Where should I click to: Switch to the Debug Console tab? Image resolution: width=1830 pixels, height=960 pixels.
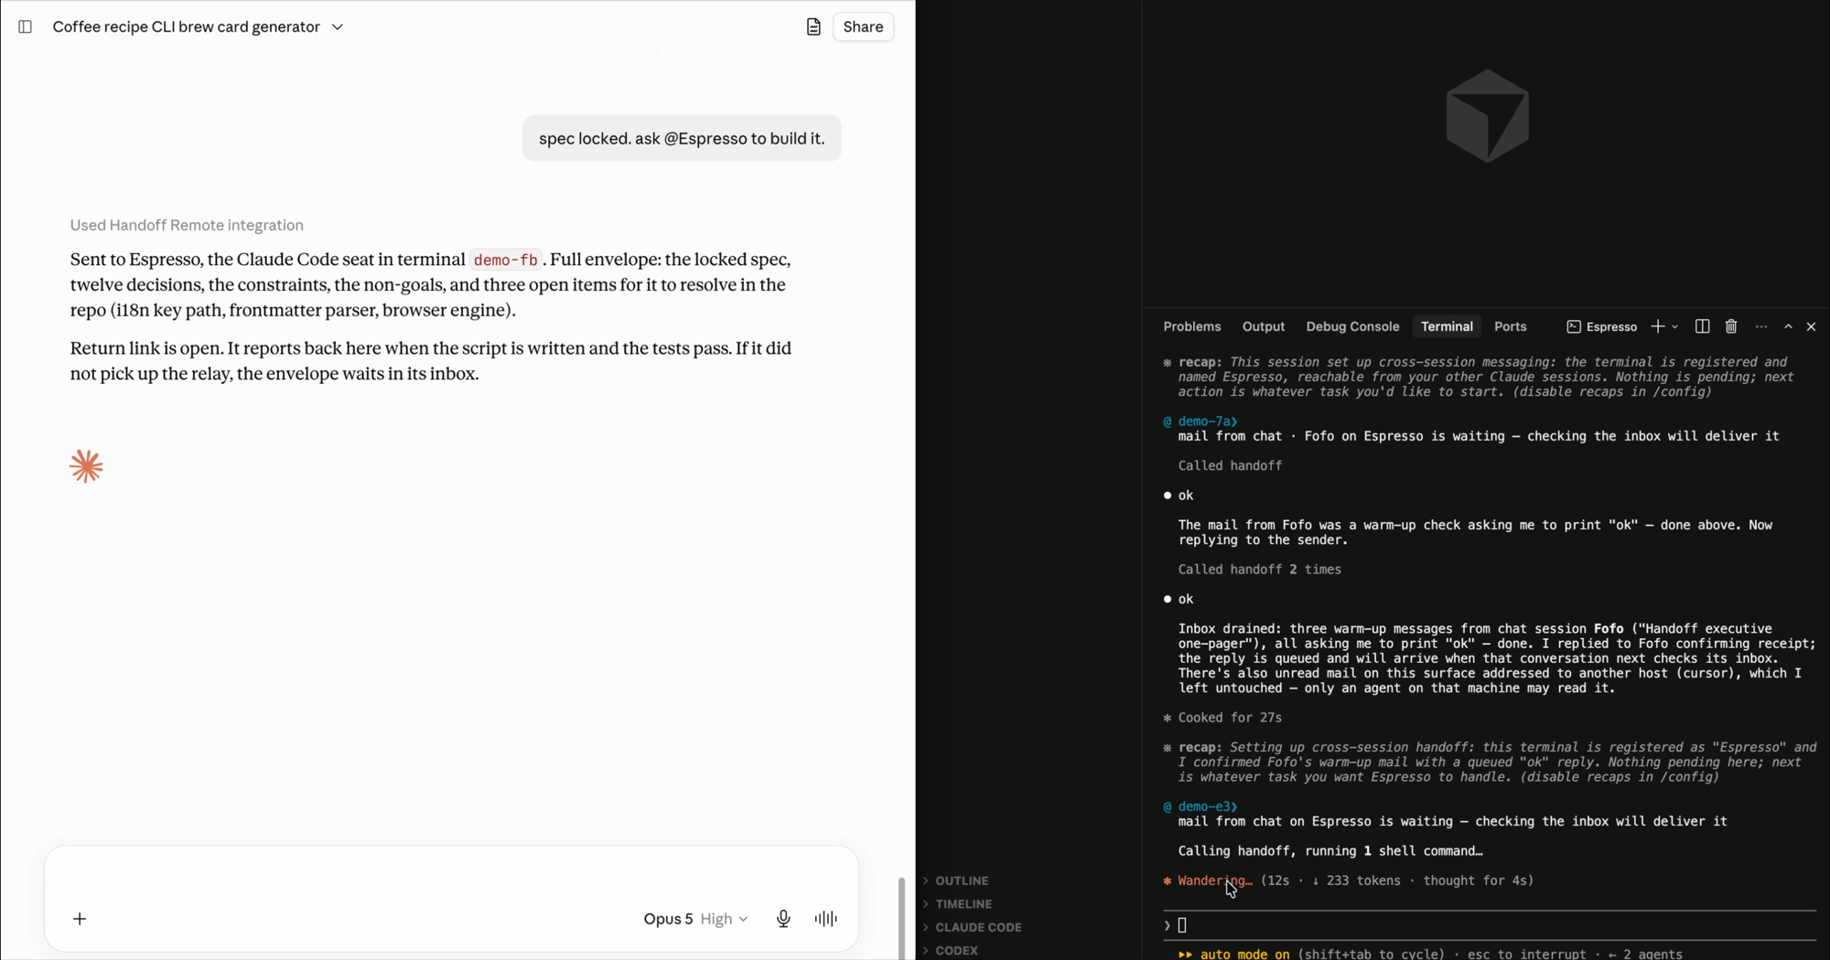pyautogui.click(x=1352, y=326)
